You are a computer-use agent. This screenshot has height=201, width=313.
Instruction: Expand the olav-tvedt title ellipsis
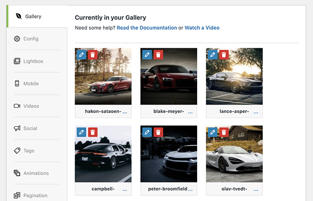click(256, 190)
